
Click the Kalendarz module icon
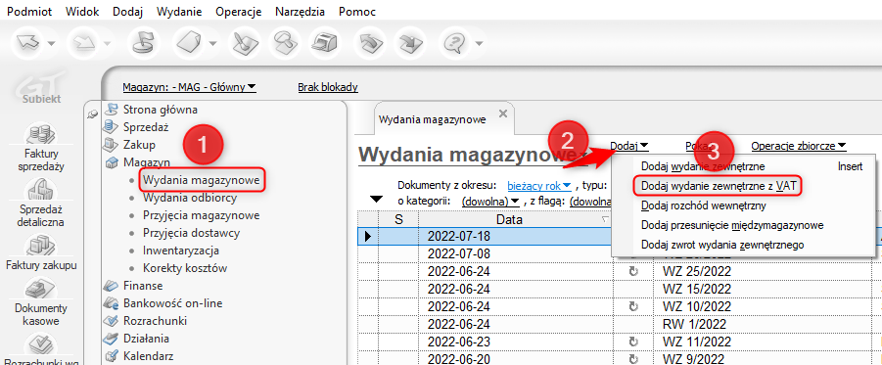pos(111,356)
